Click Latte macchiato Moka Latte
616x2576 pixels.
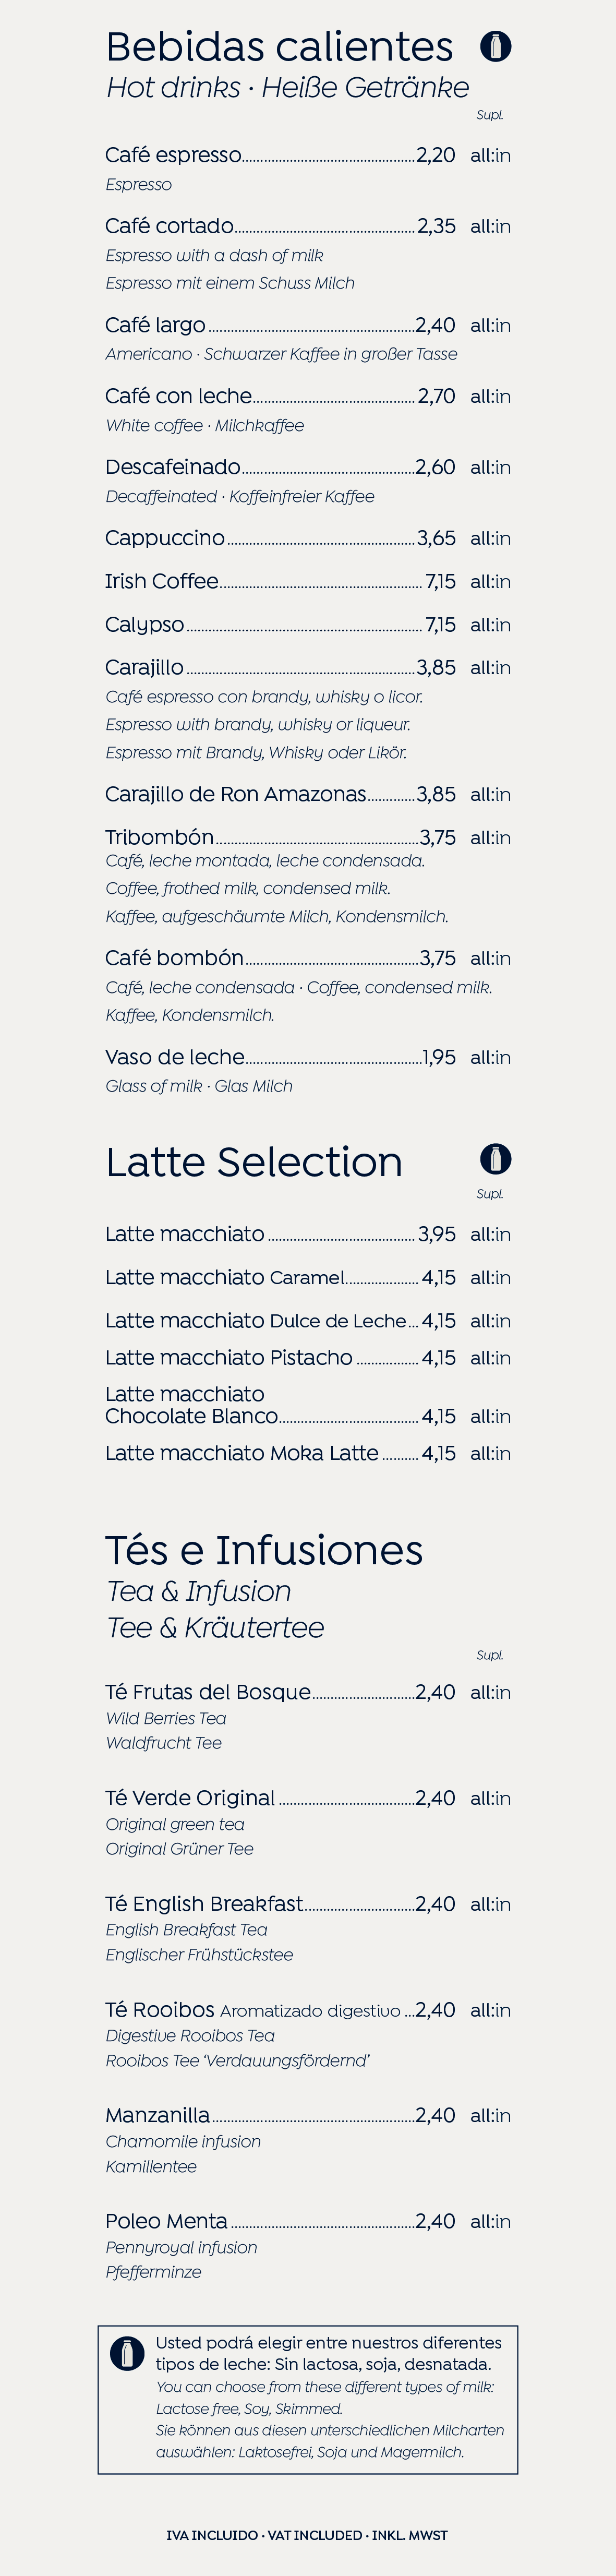[x=242, y=1453]
